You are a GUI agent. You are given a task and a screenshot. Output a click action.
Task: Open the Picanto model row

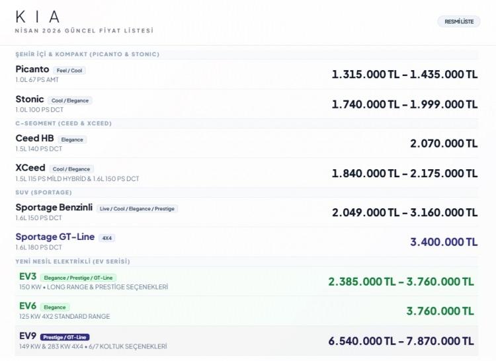[32, 69]
